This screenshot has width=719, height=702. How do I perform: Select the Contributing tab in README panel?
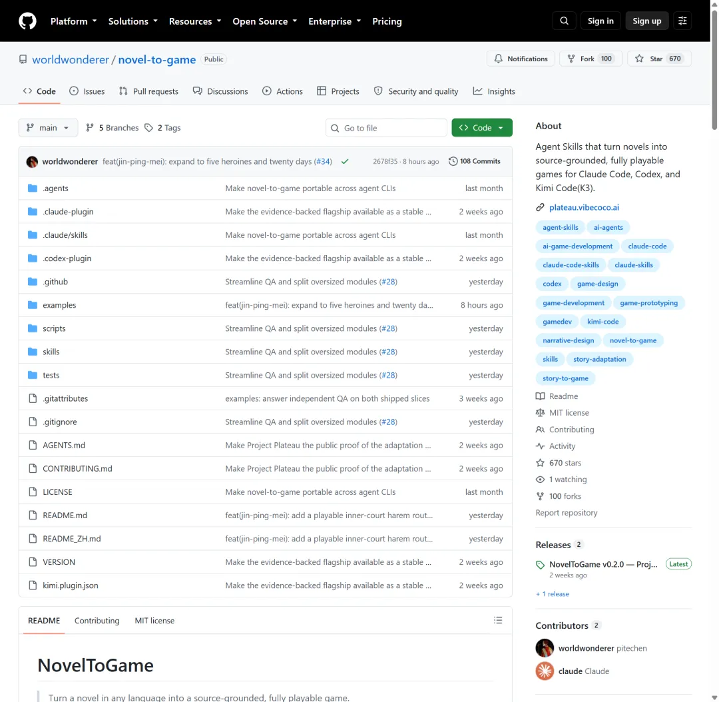coord(97,620)
